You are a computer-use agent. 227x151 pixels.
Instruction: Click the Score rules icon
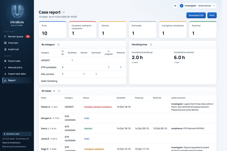pos(5,61)
